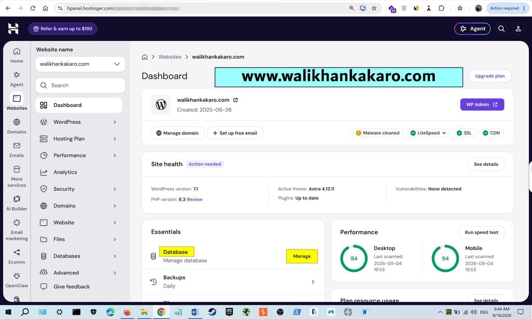Open site via external link icon
Screen dimensions: 532x319
(x=235, y=100)
